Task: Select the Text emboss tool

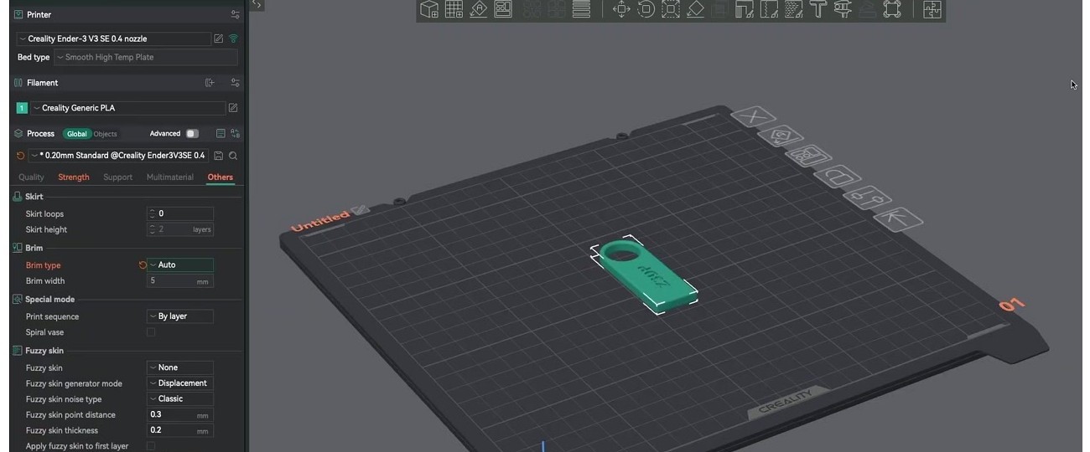Action: click(817, 9)
